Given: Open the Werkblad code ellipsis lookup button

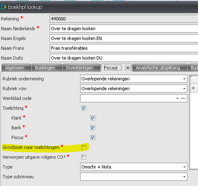Looking at the screenshot, I should tap(184, 99).
